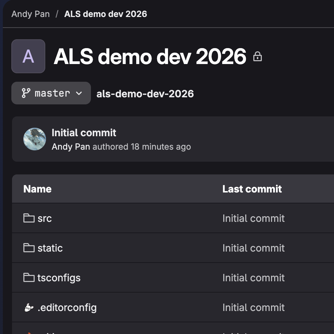Click folder icon next to src
The height and width of the screenshot is (334, 334).
[x=29, y=218]
